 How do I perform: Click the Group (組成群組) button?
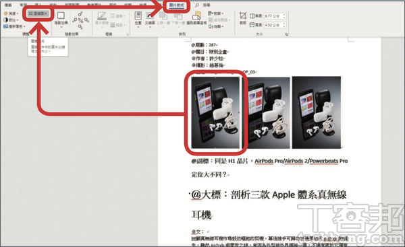tap(219, 20)
